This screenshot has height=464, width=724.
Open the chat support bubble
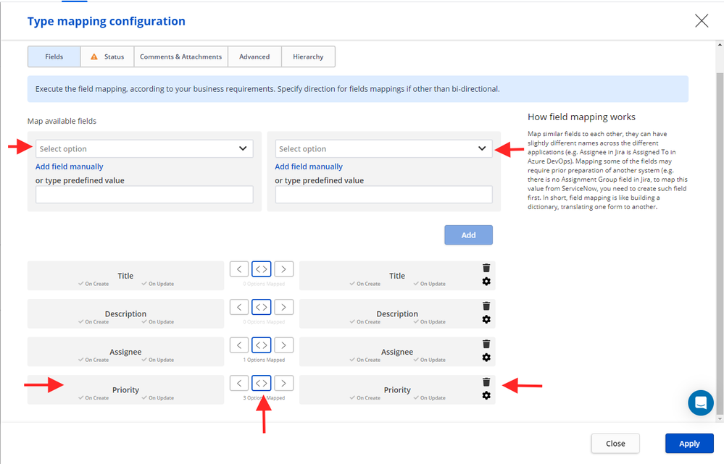(x=700, y=402)
